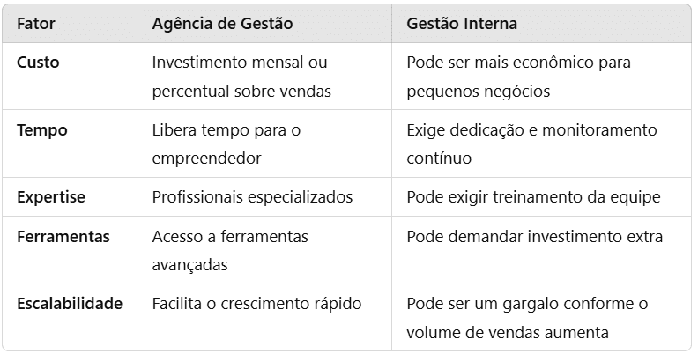Click the "Fator" column header

click(x=35, y=25)
